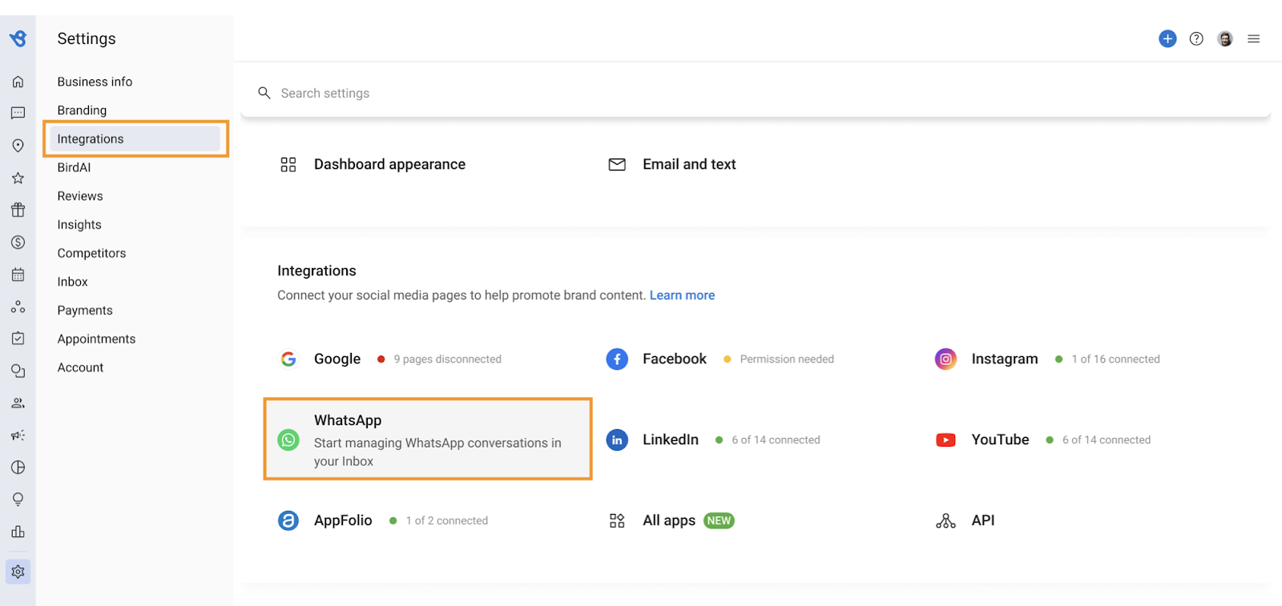Image resolution: width=1282 pixels, height=606 pixels.
Task: Click the Instagram logo icon
Action: (945, 359)
